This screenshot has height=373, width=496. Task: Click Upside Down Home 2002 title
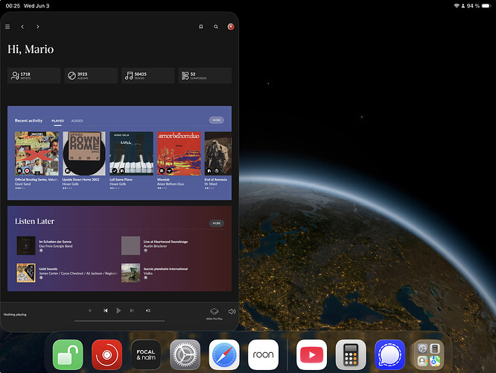click(x=81, y=179)
